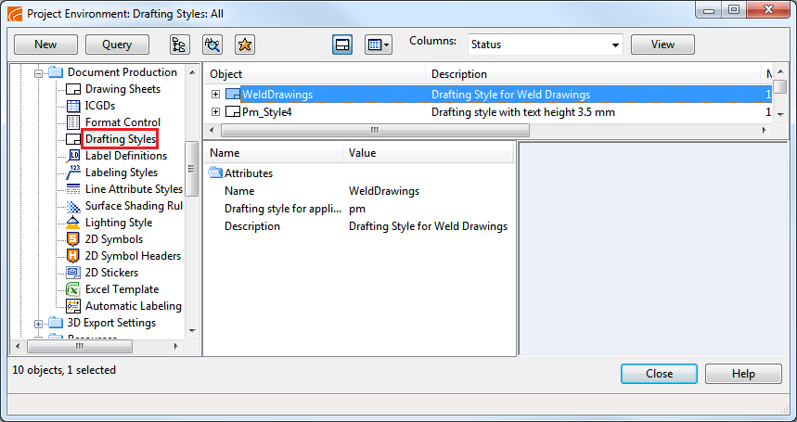
Task: Open the ICGDs tree node
Action: (100, 106)
